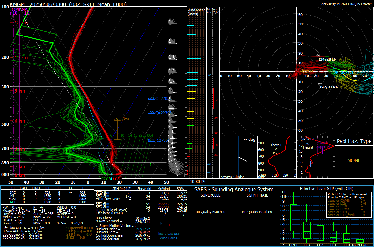Screen dimensions: 374x247
Task: Click the SRH (m2/s2) column header
Action: pos(122,189)
